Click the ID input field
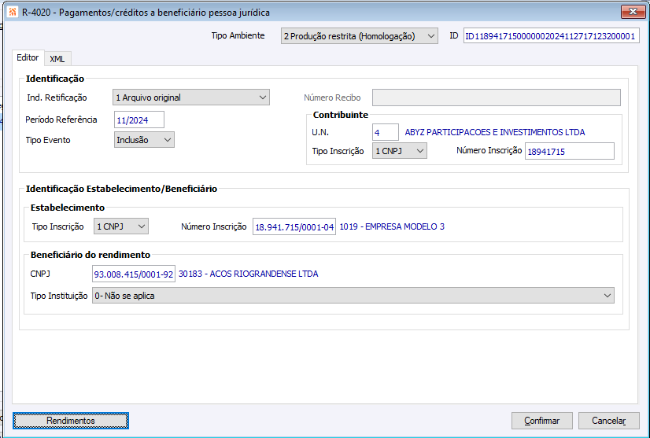The image size is (650, 438). [x=551, y=36]
